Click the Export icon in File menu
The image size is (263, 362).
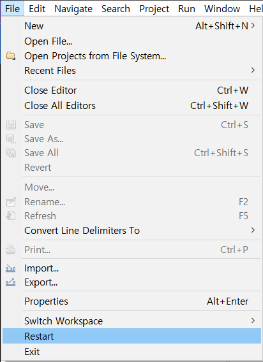pos(11,282)
